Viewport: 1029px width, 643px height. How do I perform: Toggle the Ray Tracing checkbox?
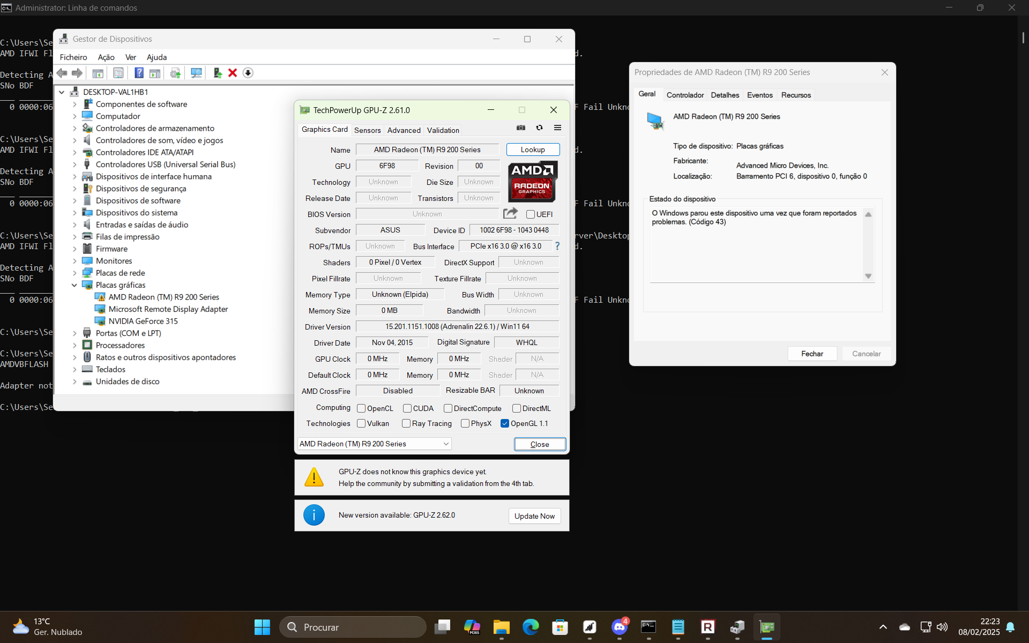point(406,423)
